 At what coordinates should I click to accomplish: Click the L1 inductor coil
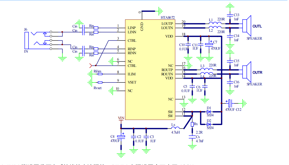(x=215, y=23)
